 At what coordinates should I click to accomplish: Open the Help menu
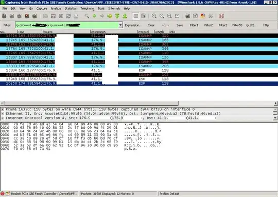pyautogui.click(x=127, y=9)
